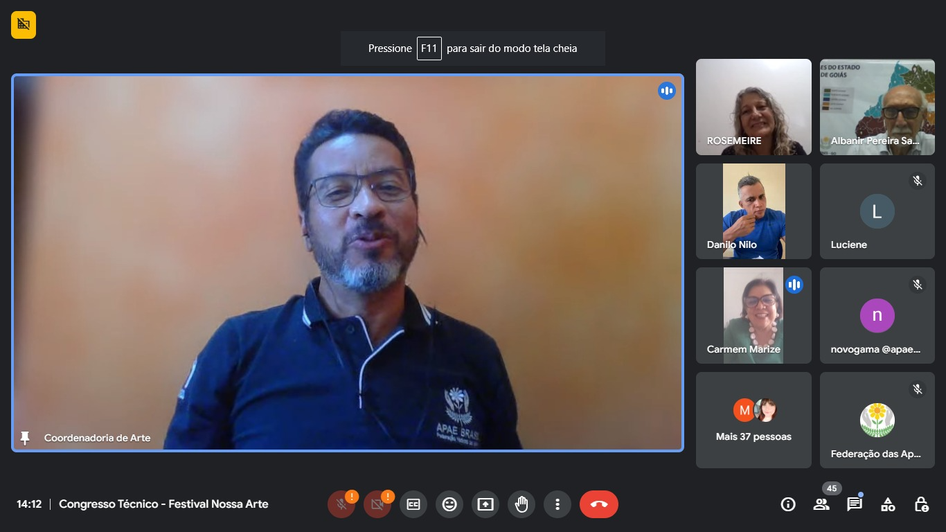Select the novogama participant tile
Screen dimensions: 946x532
coord(877,316)
